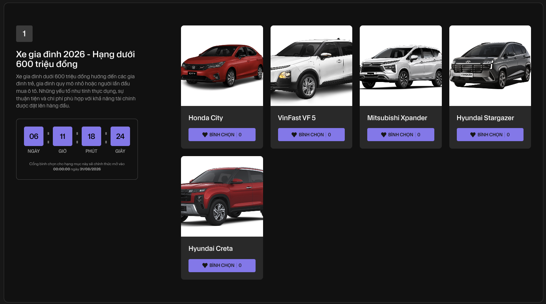Click the heart icon under VinFast VF 5
546x304 pixels.
(294, 135)
